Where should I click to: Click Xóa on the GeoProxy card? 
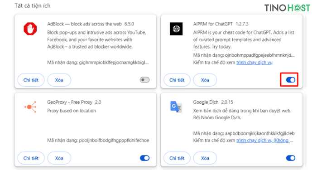(x=59, y=158)
